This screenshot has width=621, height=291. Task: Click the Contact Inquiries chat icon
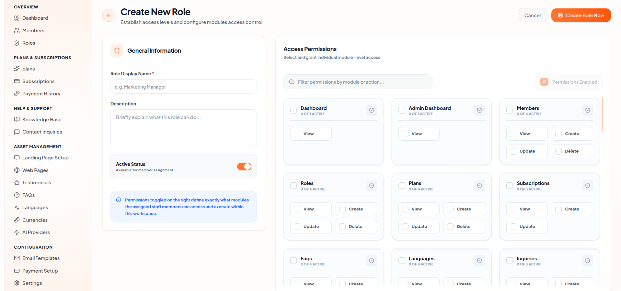click(17, 132)
